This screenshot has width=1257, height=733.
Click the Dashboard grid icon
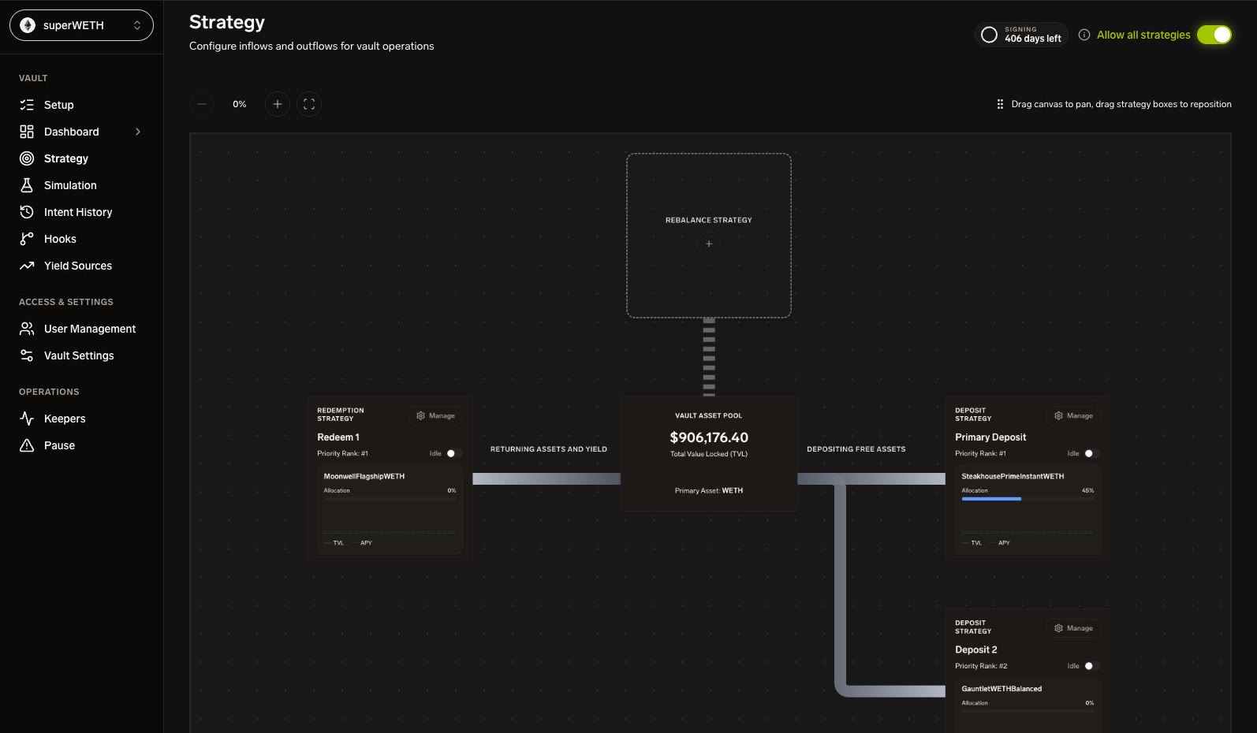(x=27, y=132)
